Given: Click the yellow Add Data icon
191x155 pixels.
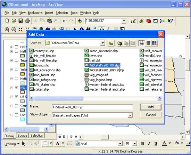Looking at the screenshot, I should pos(80,21).
